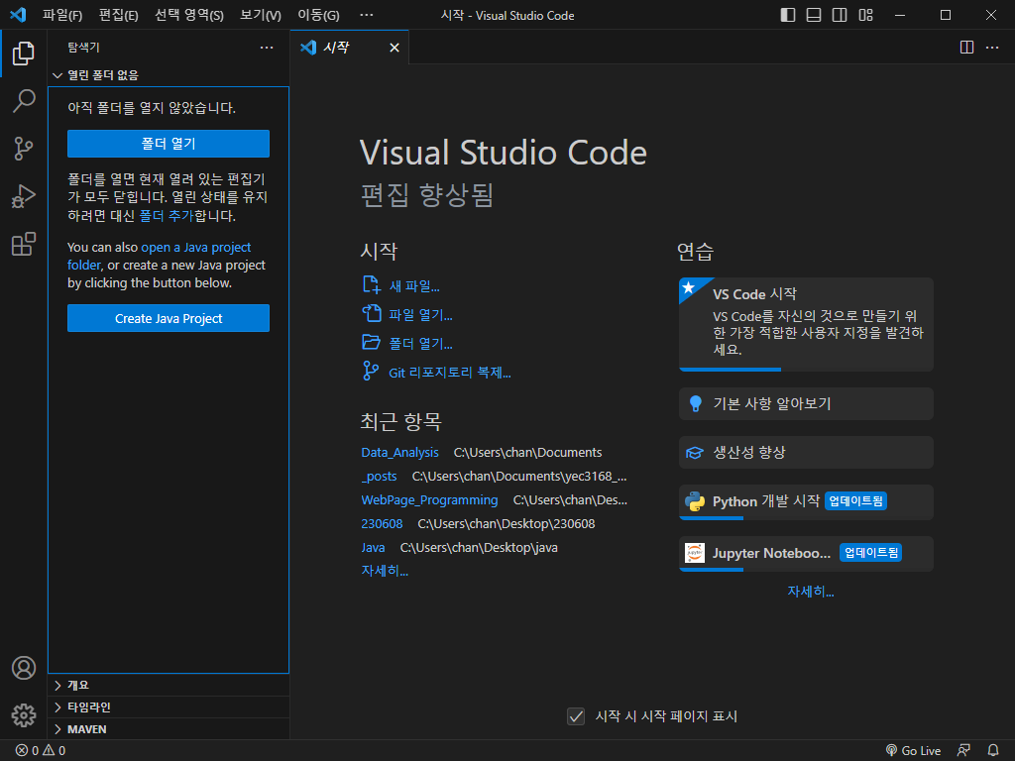Open Python 개발 시작 walkthrough
This screenshot has width=1015, height=761.
pos(806,502)
